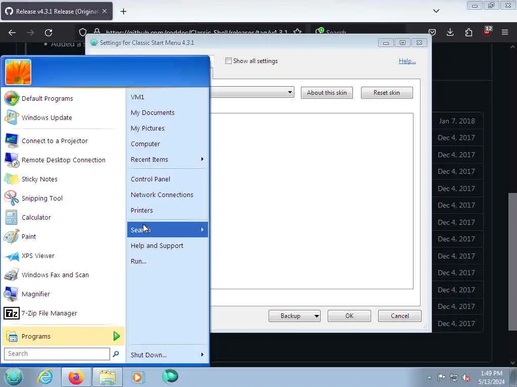Click Classic Shell icon on taskbar
Viewport: 517px width, 387px height.
tap(170, 376)
